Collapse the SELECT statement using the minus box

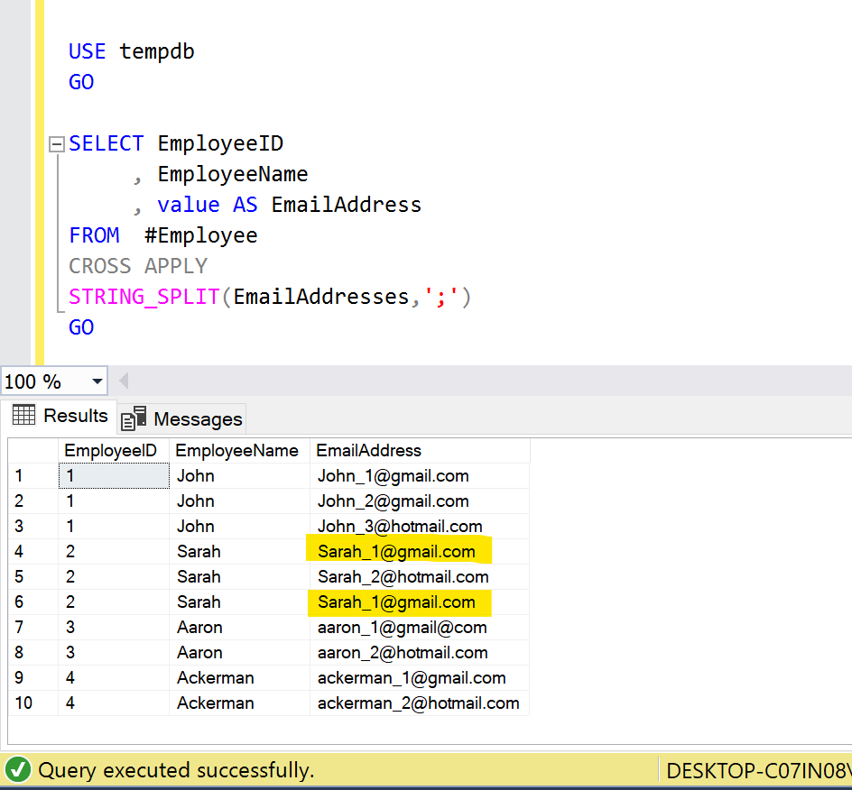[x=56, y=142]
